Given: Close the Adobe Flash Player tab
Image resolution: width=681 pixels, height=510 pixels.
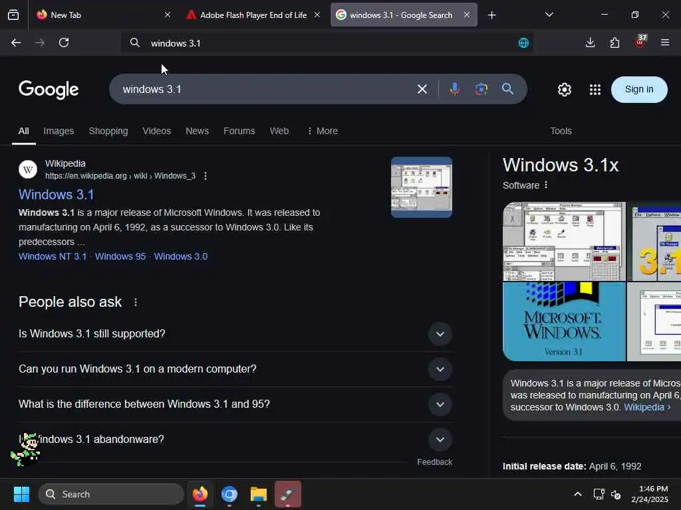Looking at the screenshot, I should point(317,15).
